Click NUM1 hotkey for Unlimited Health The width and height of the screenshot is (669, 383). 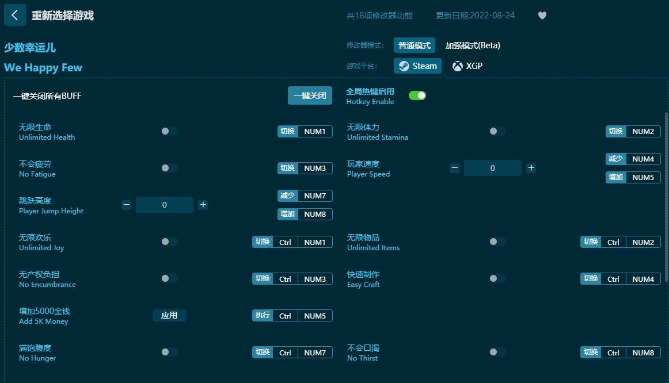305,131
